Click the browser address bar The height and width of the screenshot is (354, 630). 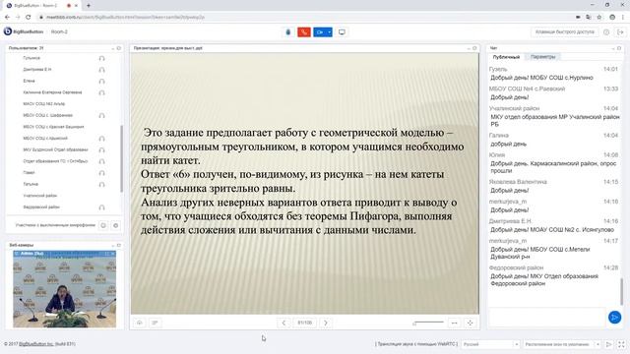(x=305, y=18)
